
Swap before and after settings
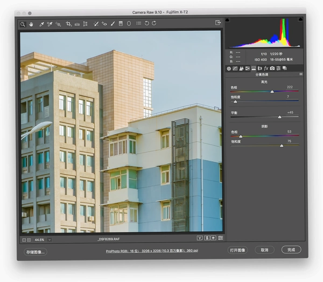pos(207,238)
